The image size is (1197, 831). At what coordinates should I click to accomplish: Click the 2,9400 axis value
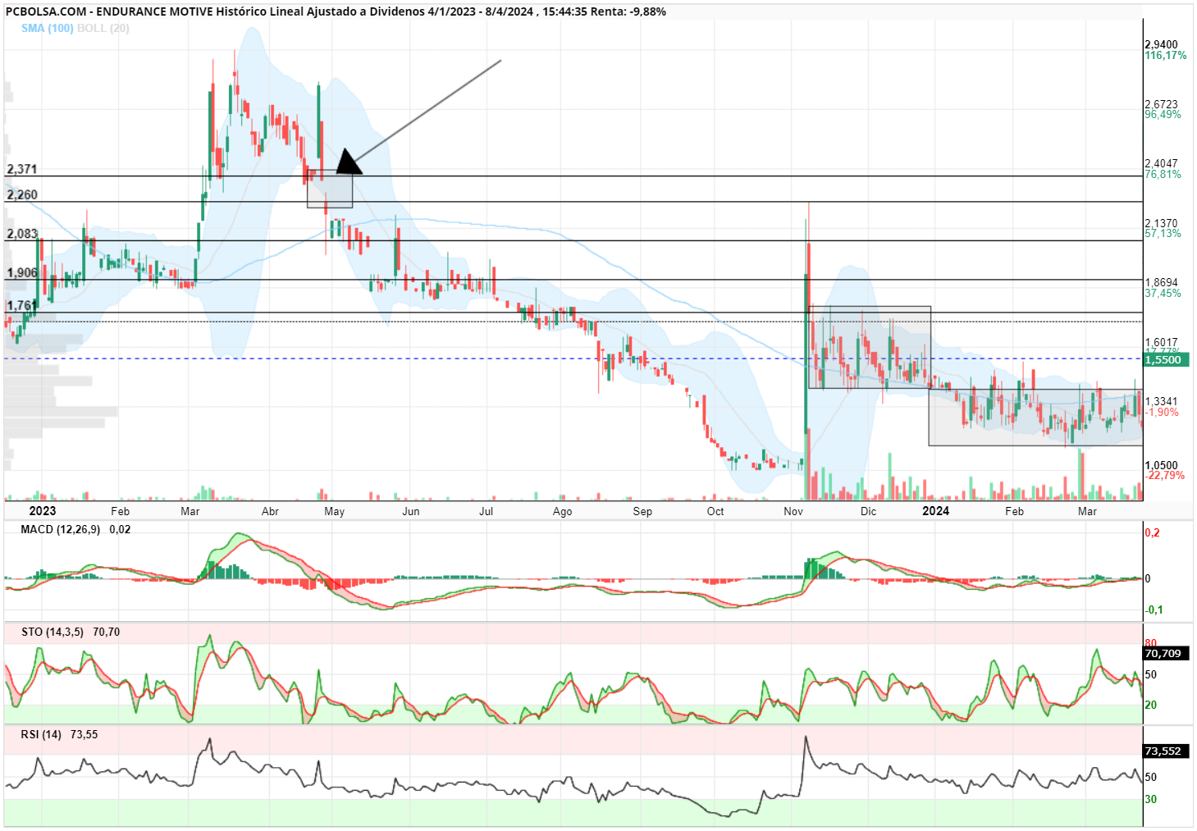(1161, 44)
